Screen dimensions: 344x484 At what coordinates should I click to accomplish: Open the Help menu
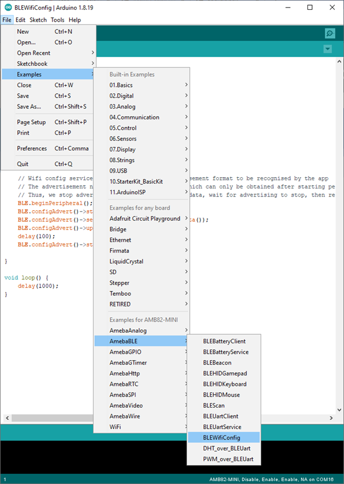[x=75, y=20]
